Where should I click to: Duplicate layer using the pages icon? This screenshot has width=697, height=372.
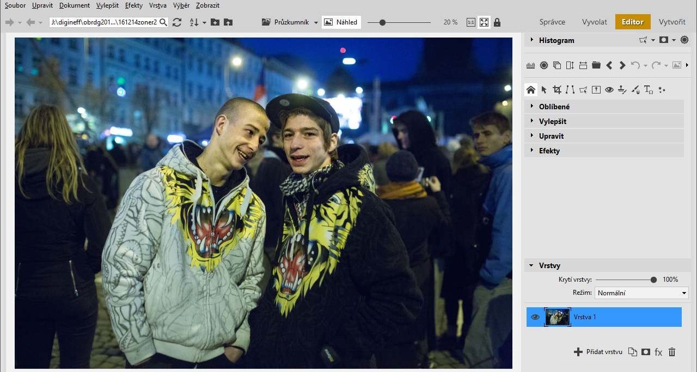point(632,352)
